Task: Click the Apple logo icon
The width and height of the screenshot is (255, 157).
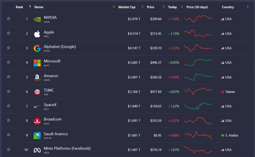Action: [x=37, y=34]
